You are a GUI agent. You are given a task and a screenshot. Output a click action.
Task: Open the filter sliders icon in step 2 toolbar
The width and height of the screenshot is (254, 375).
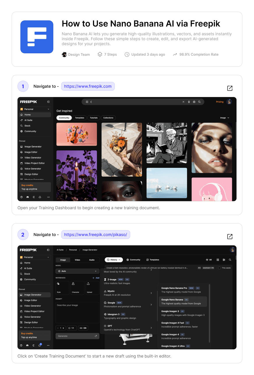[224, 260]
